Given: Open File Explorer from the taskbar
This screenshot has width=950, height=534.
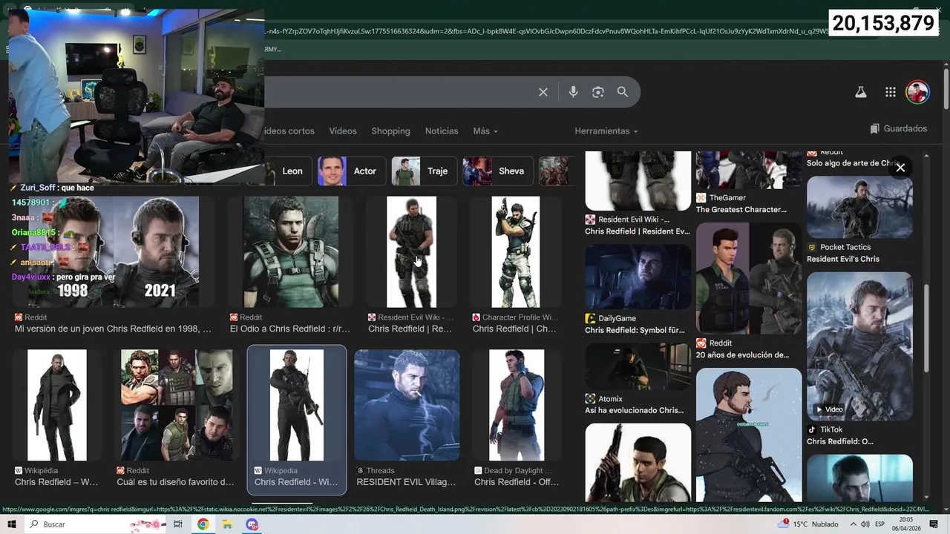Looking at the screenshot, I should click(x=227, y=524).
